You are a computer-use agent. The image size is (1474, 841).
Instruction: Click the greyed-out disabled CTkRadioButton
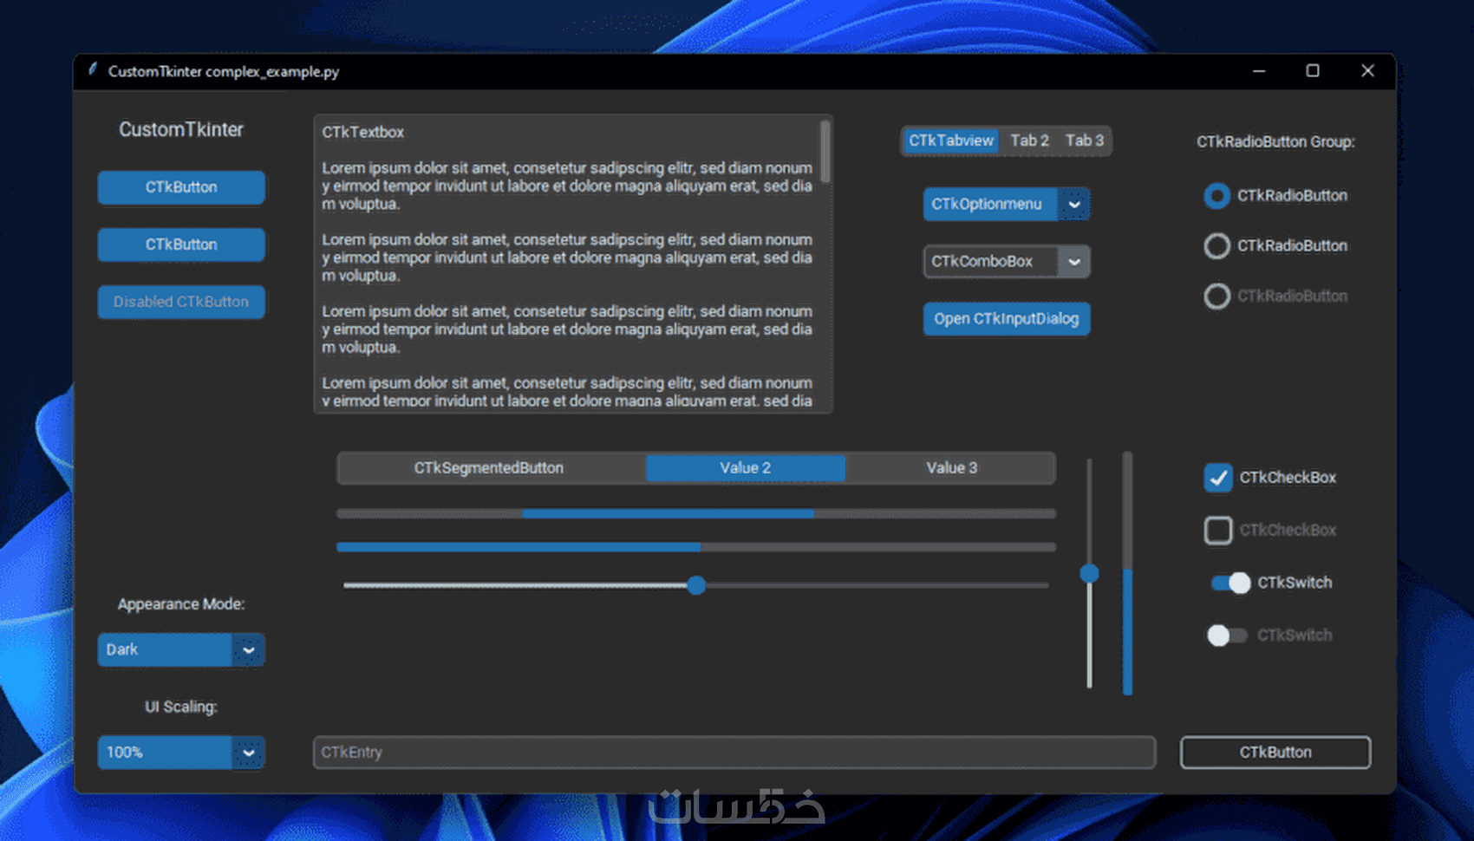(x=1217, y=297)
